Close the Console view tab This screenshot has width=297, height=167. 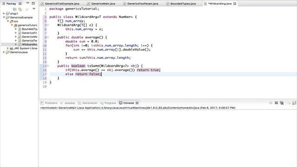pyautogui.click(x=137, y=103)
